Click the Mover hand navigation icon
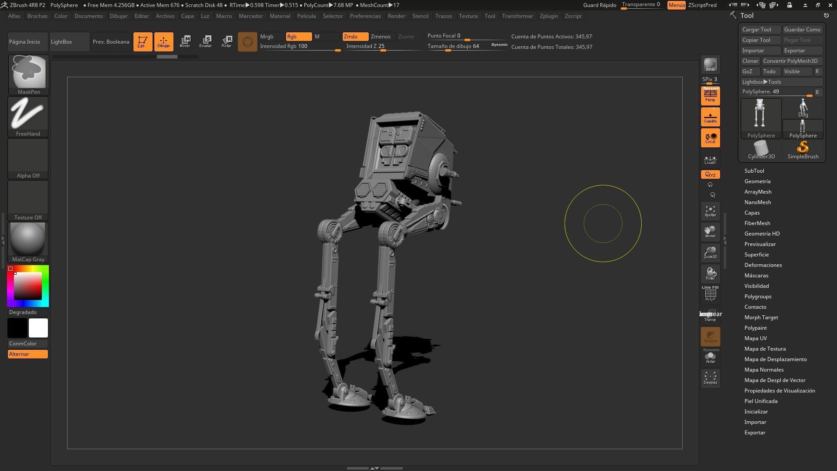Image resolution: width=837 pixels, height=471 pixels. 710,232
